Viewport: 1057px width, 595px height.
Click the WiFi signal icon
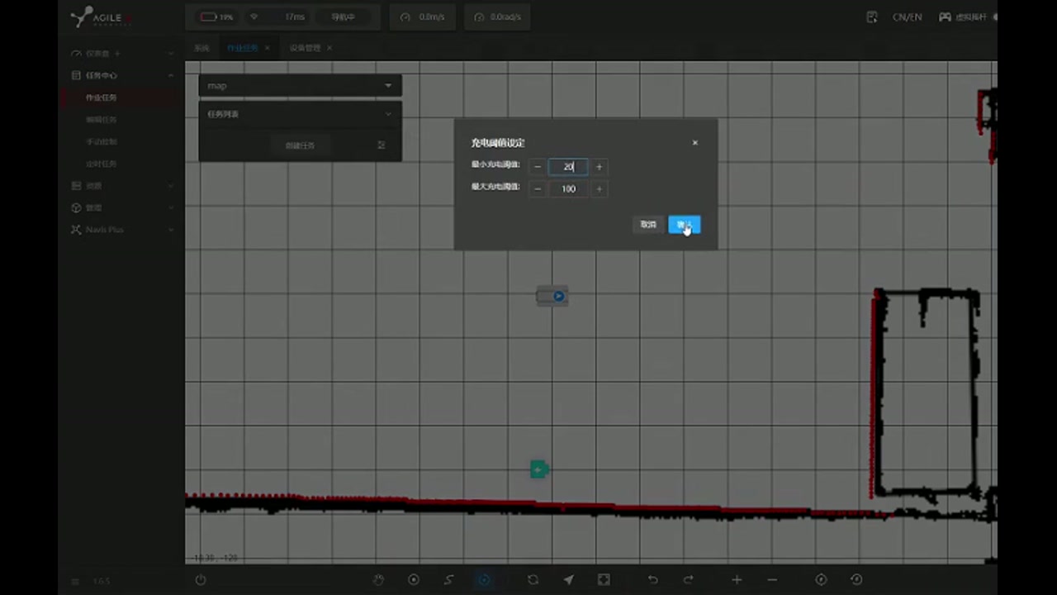click(254, 17)
